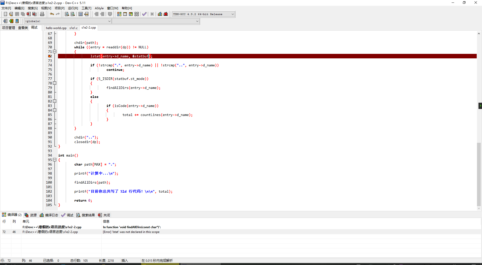Screen dimensions: 482x265
Task: Open the 运行[R] menu
Action: tap(73, 8)
